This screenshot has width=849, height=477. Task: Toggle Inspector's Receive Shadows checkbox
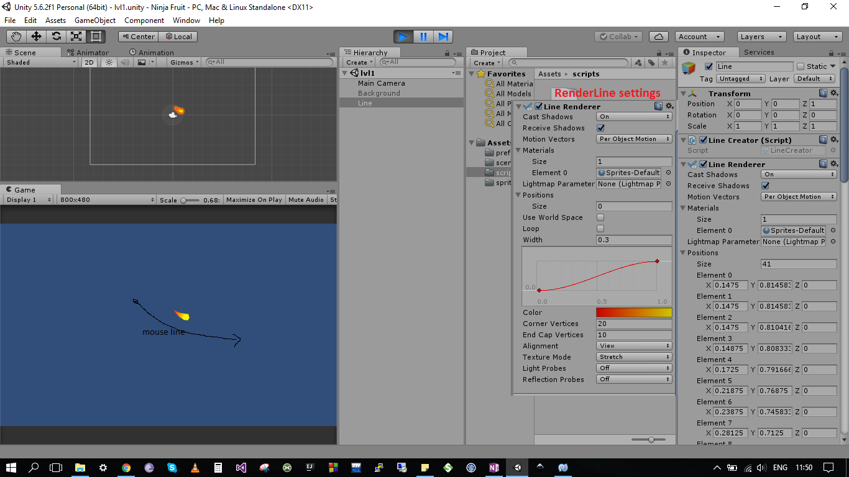(x=765, y=186)
